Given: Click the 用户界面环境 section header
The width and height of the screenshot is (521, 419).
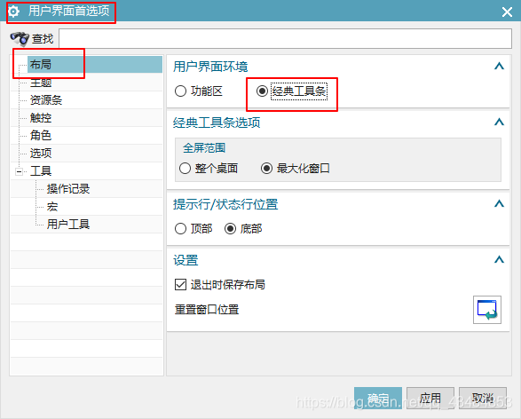Looking at the screenshot, I should (210, 67).
